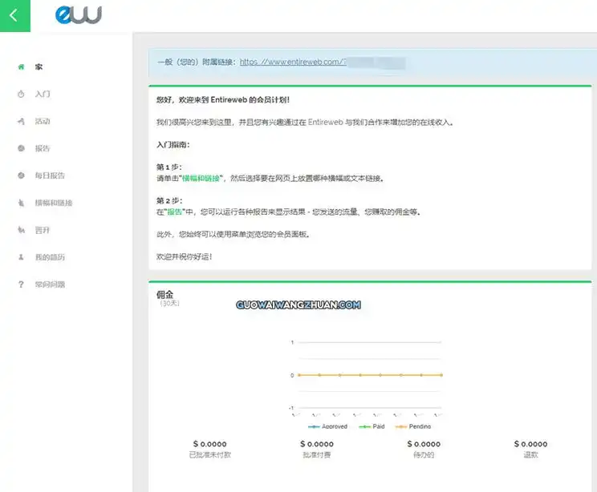This screenshot has height=492, width=597.
Task: Click the 佣金 commission heading
Action: (x=164, y=295)
